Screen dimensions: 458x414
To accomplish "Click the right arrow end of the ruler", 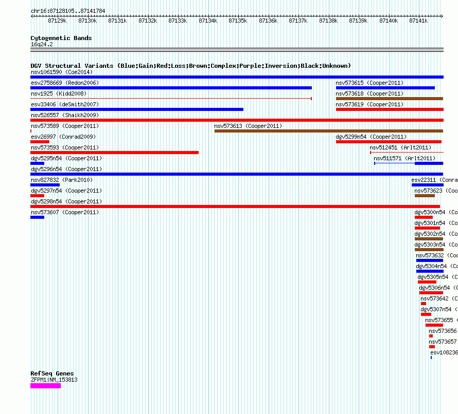I will tap(442, 16).
